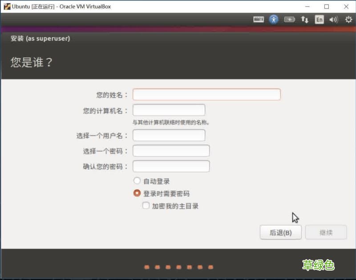Click the accessibility (universal access) icon
The height and width of the screenshot is (280, 356).
coord(273,20)
